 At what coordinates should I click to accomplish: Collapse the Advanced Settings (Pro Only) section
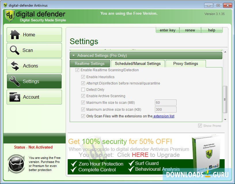coord(146,56)
